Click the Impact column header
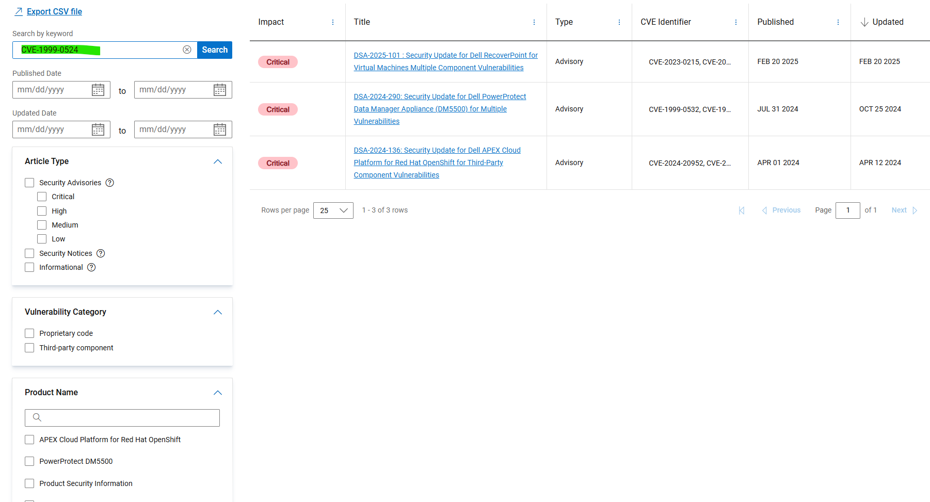The height and width of the screenshot is (502, 930). click(x=271, y=22)
